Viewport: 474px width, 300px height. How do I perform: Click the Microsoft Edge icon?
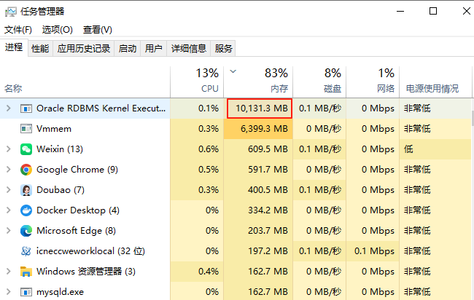coord(26,231)
